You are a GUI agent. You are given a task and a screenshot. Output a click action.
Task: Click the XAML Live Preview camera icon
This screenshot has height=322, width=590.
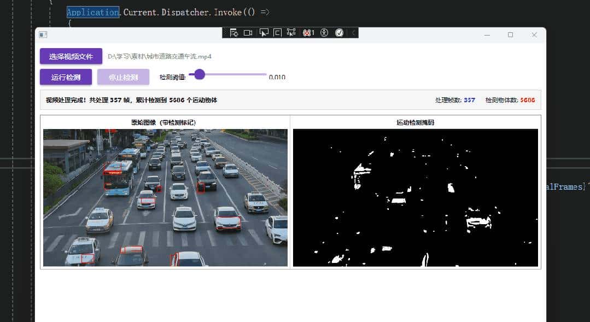point(248,33)
